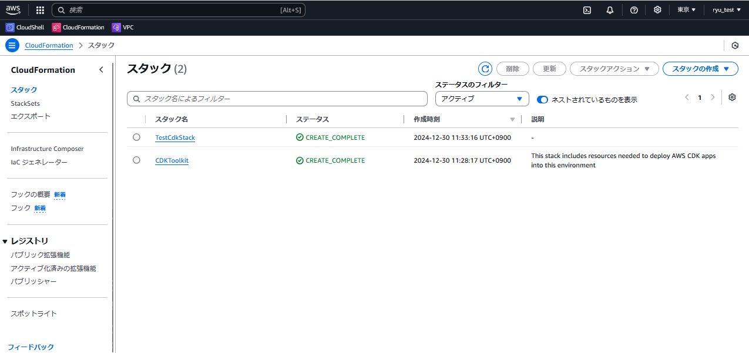Open the アクティブ status filter dropdown

pos(481,99)
